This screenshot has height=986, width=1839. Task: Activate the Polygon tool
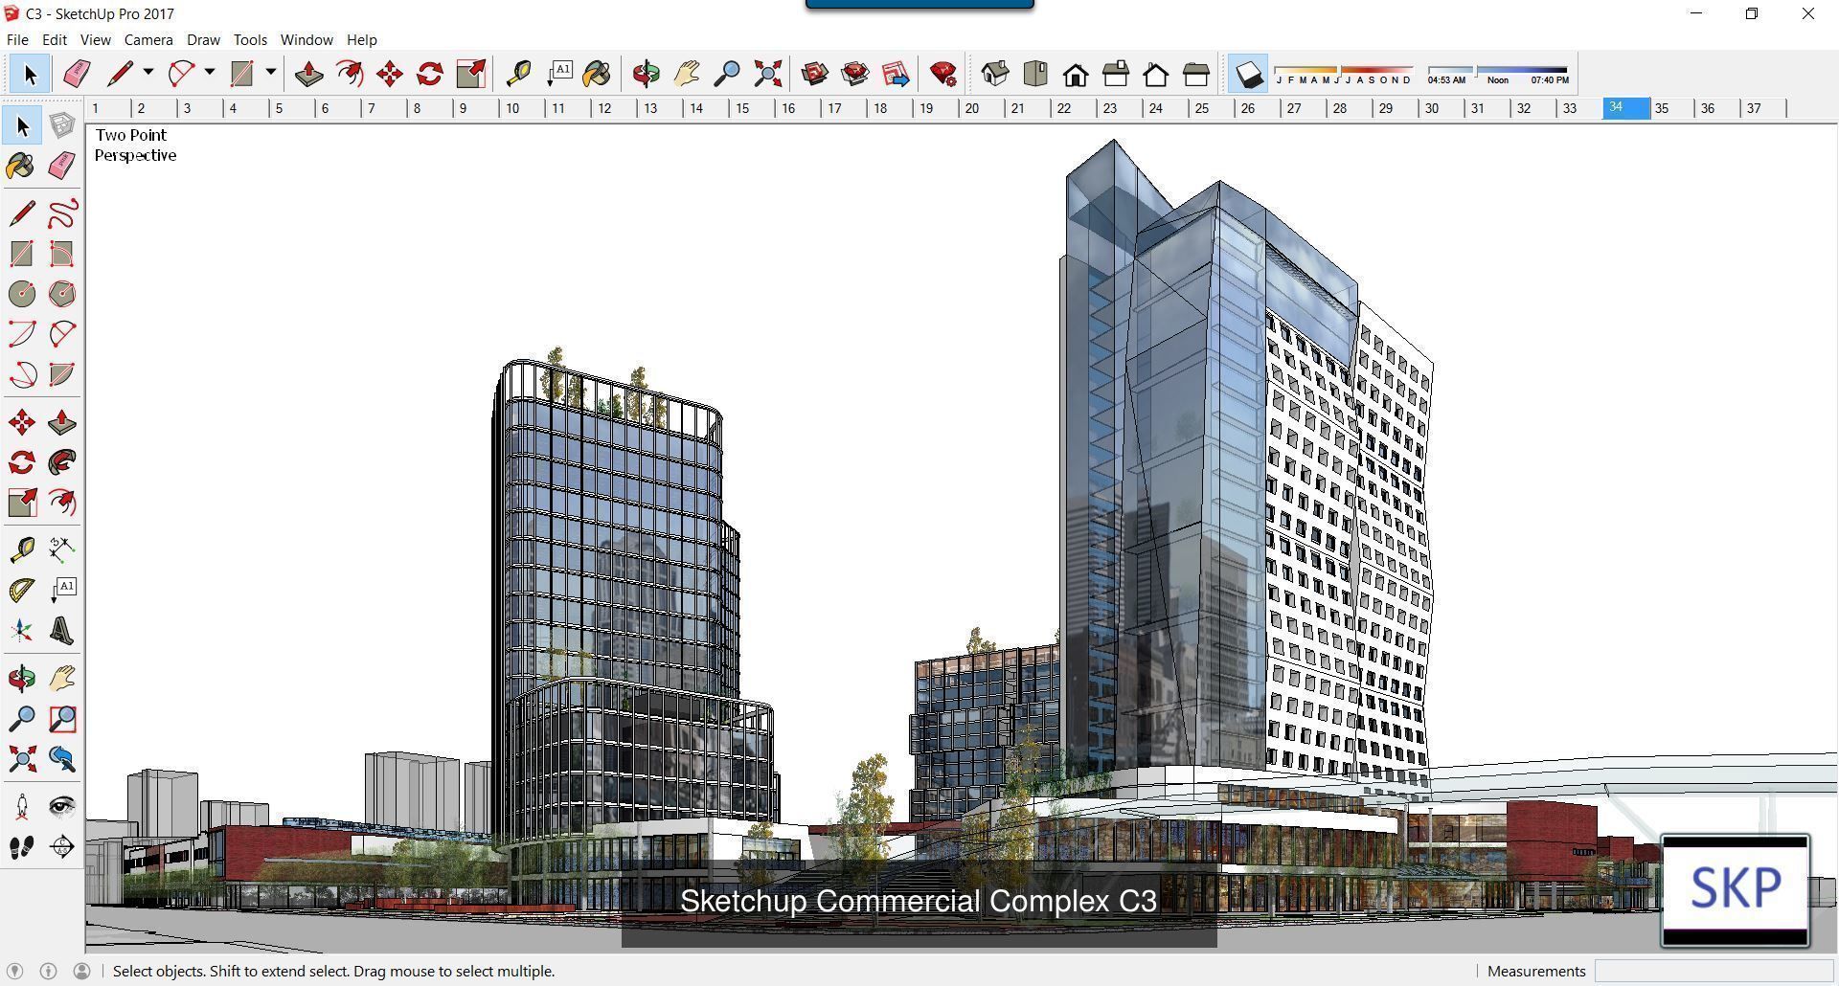pyautogui.click(x=62, y=294)
